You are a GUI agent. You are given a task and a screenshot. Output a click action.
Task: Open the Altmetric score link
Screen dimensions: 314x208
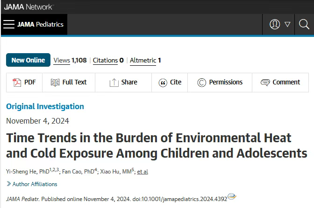[x=145, y=60]
